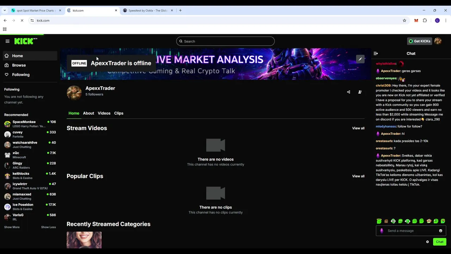Insert the halo green emote
Viewport: 451px width, 254px height.
[379, 221]
